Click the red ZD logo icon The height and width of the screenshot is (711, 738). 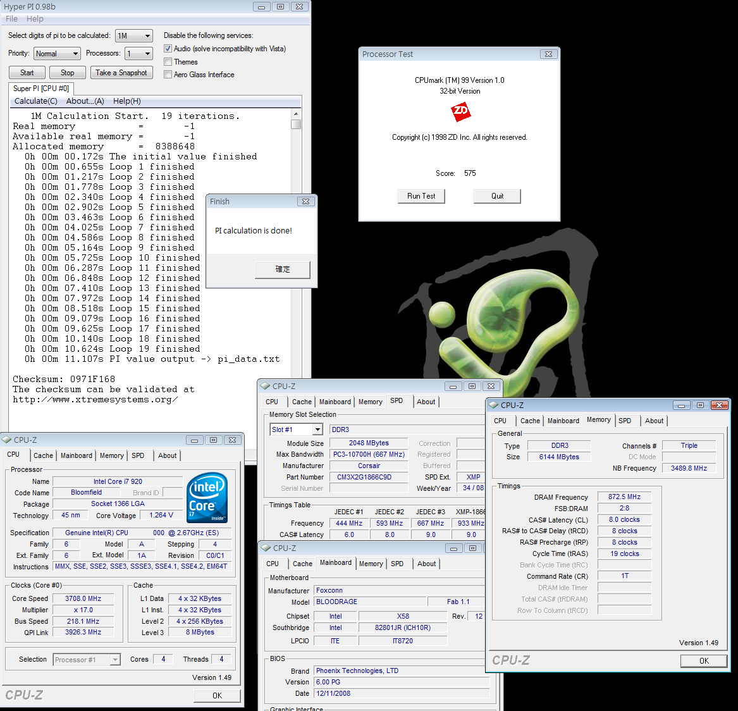460,113
